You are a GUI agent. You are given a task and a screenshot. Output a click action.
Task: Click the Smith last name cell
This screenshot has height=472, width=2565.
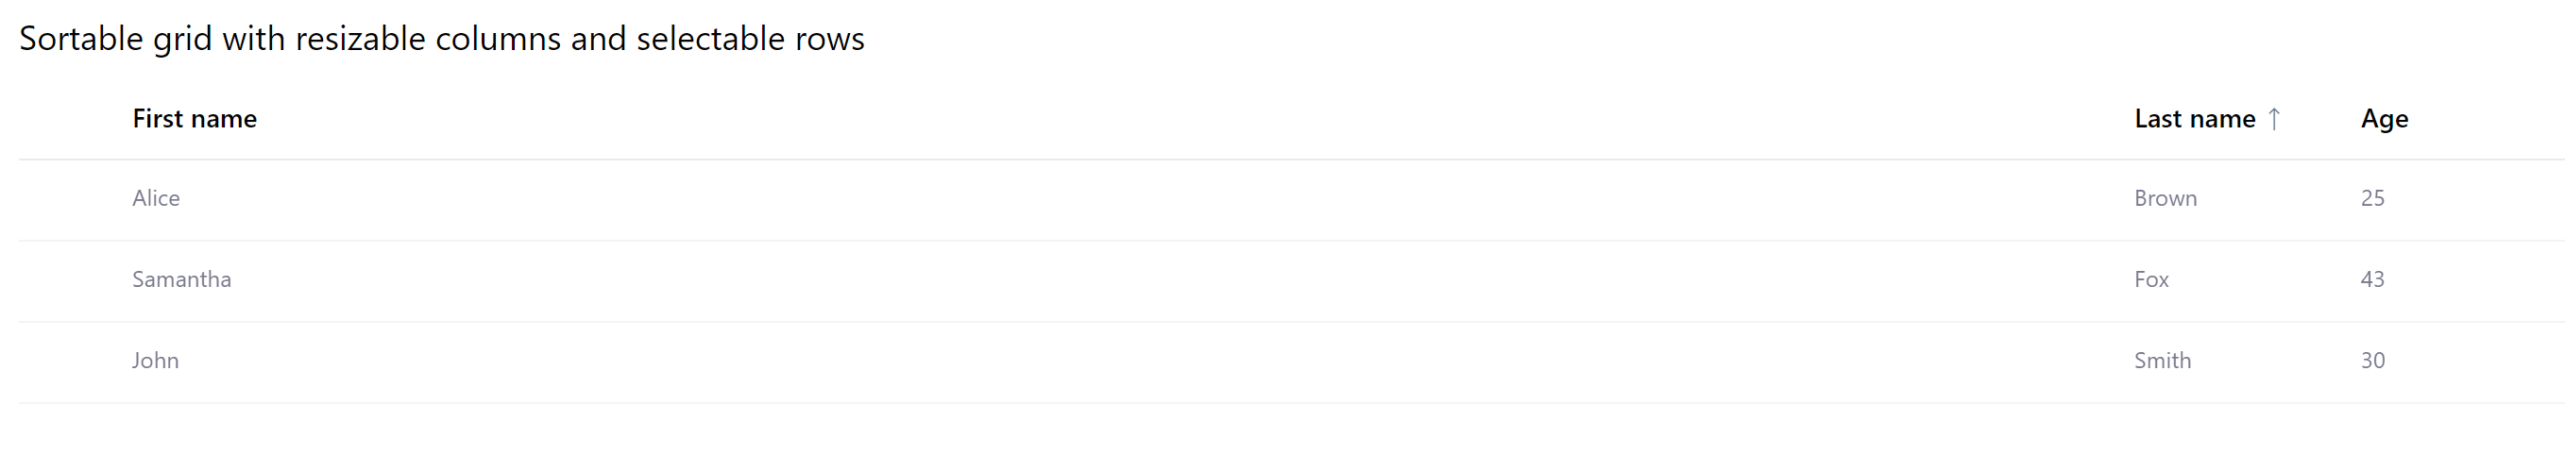coord(2162,361)
